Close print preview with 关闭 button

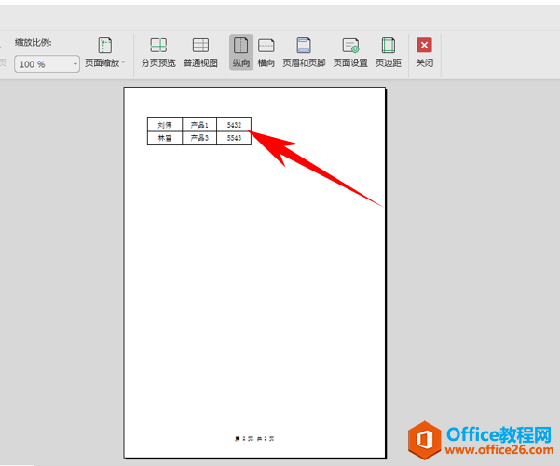424,53
